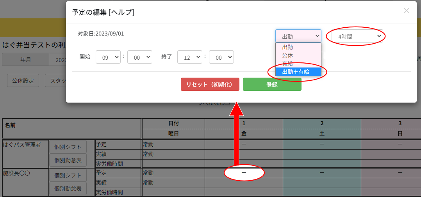This screenshot has height=197, width=421.
Task: Open the attendance type dropdown
Action: click(x=298, y=36)
